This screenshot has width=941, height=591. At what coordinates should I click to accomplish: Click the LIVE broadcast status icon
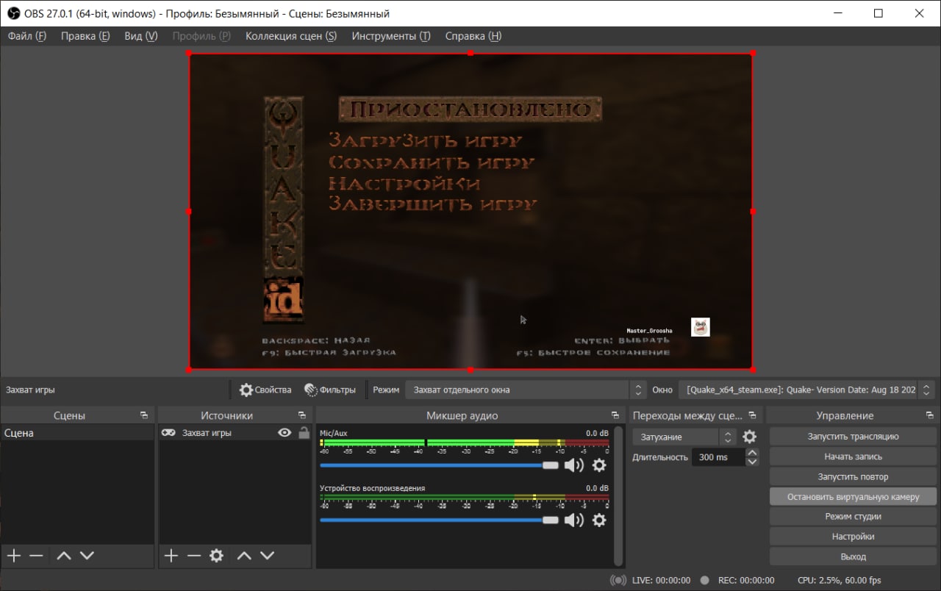[618, 580]
